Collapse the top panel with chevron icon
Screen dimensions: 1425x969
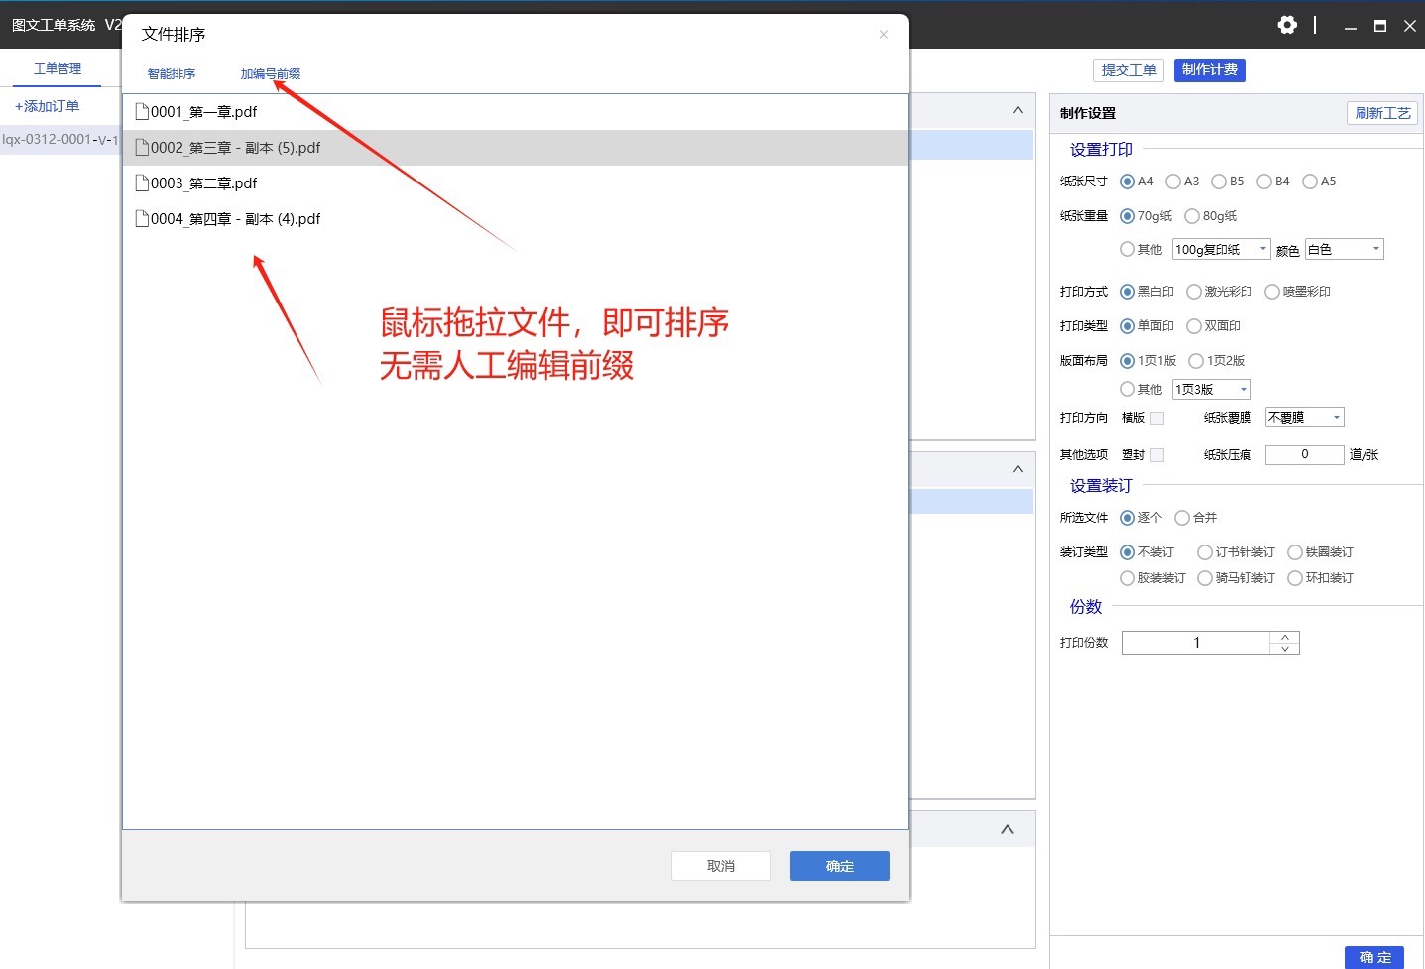[x=1017, y=110]
